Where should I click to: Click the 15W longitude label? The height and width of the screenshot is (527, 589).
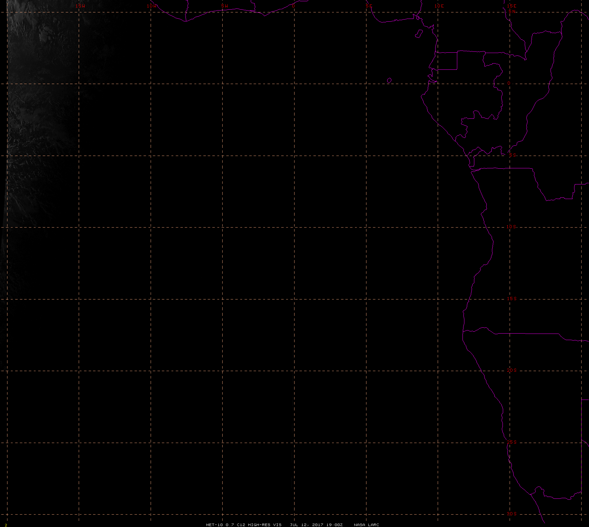(80, 6)
